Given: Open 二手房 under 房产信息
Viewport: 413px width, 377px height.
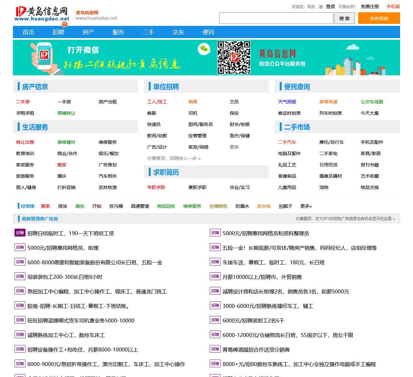Looking at the screenshot, I should [23, 102].
